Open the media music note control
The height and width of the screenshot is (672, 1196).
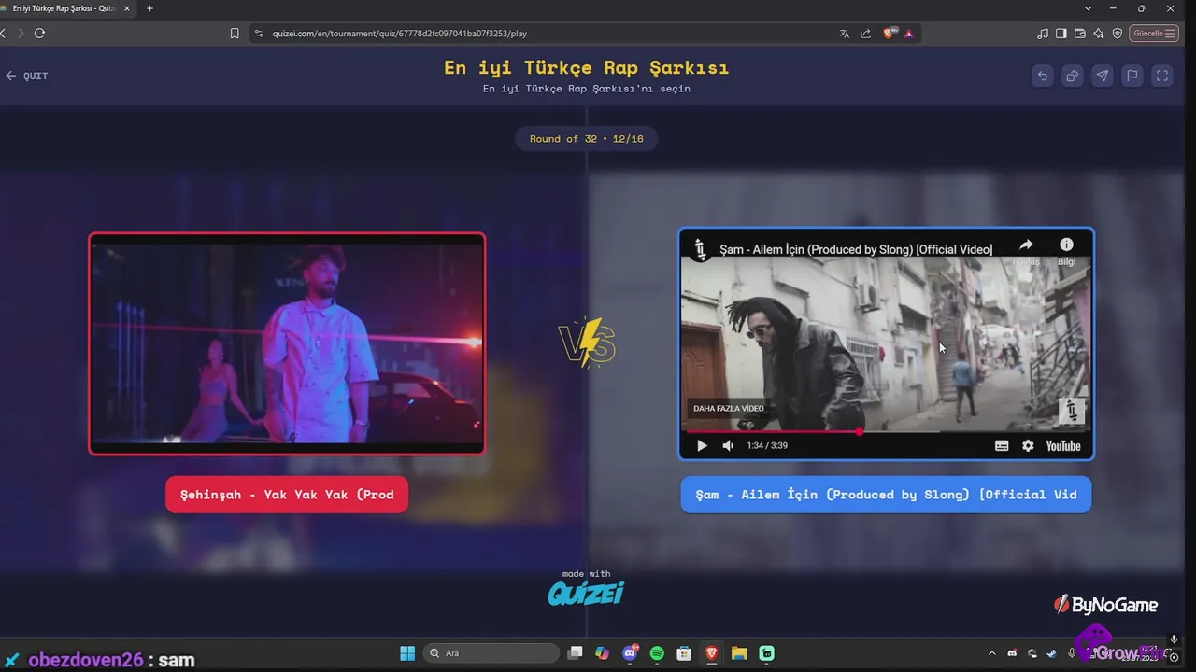pyautogui.click(x=1043, y=34)
